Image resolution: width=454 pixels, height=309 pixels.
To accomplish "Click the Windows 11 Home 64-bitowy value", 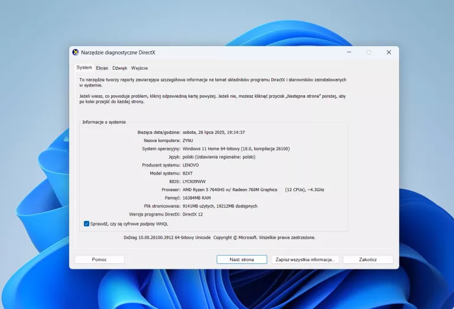I will (x=236, y=149).
